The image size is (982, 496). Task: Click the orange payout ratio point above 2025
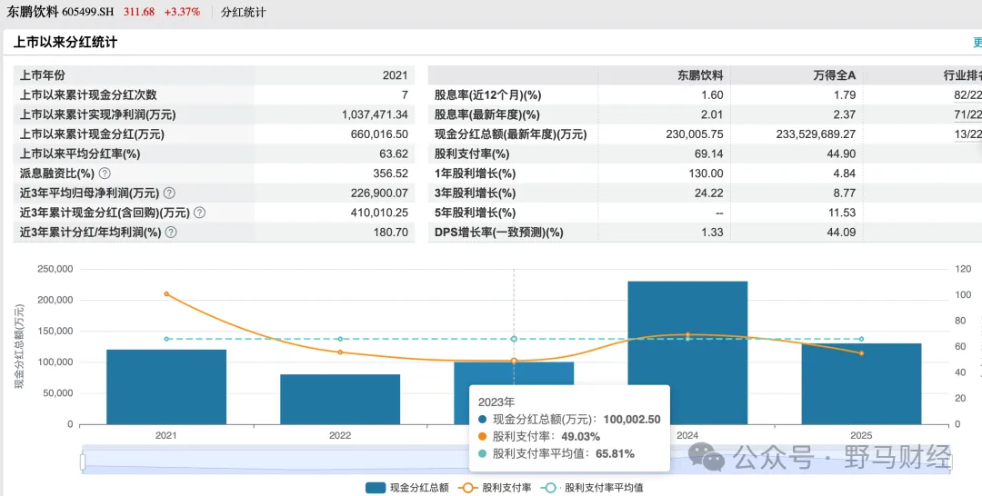point(861,352)
